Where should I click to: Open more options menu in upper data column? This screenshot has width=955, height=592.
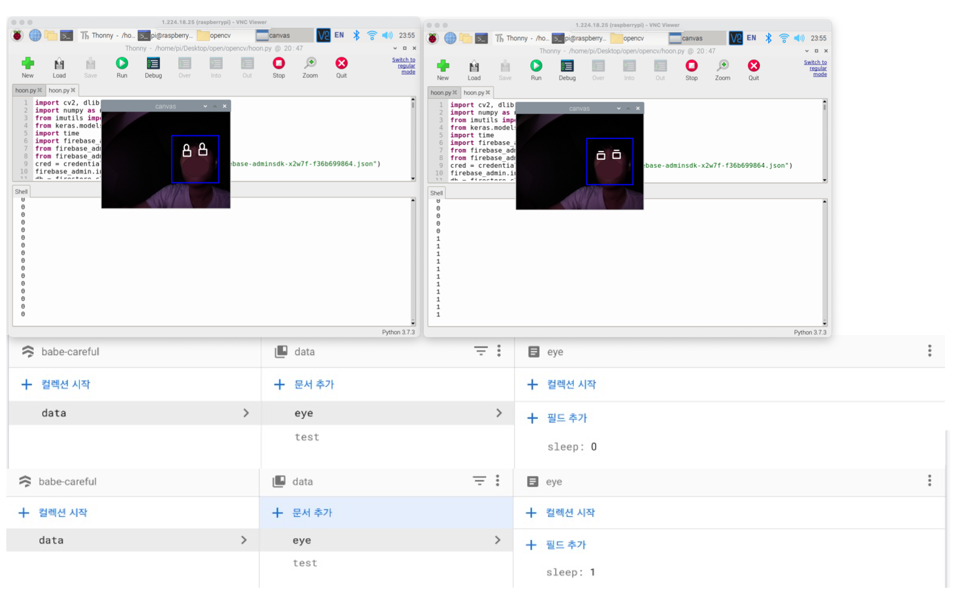pyautogui.click(x=499, y=351)
